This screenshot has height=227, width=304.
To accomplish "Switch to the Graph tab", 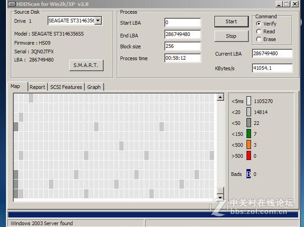I will click(x=94, y=87).
